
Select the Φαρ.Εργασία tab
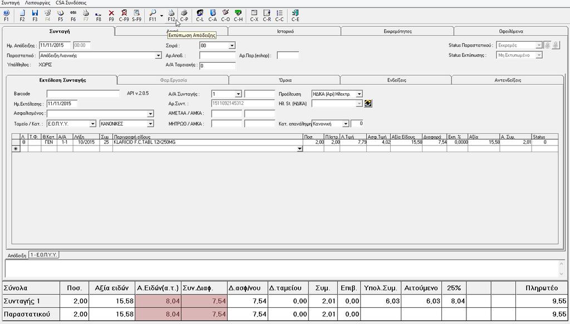(x=174, y=80)
